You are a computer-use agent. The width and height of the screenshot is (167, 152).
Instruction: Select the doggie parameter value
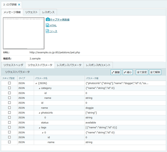tap(89, 108)
